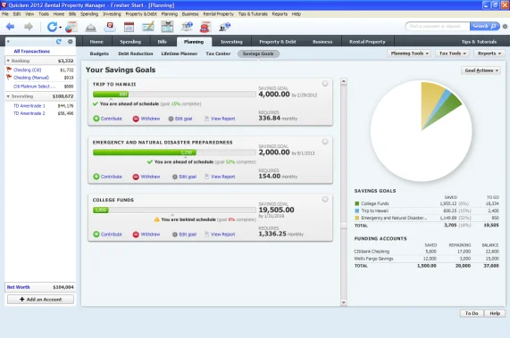Select the round button on College Funds card
518x338 pixels.
click(x=325, y=199)
